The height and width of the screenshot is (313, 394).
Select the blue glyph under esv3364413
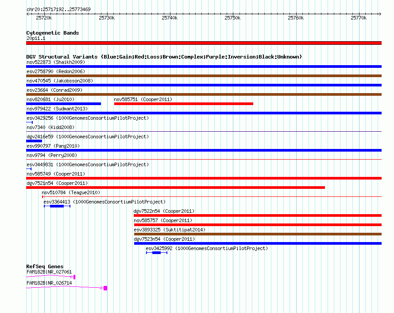click(x=57, y=206)
